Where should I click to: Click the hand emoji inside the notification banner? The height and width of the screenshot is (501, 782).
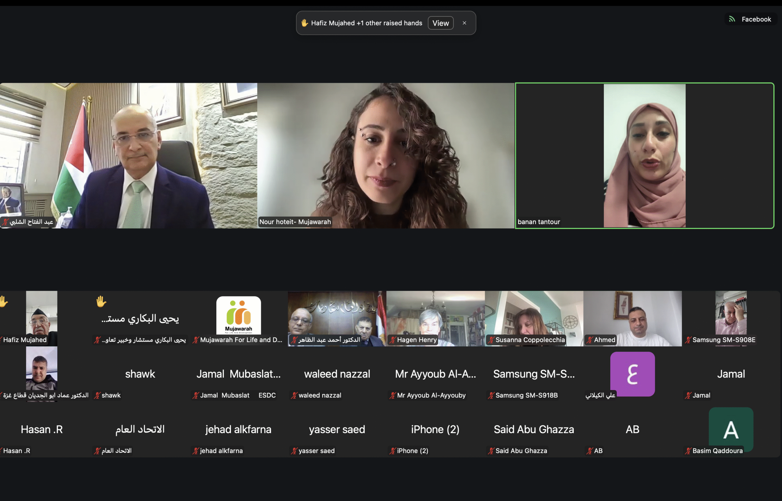click(x=305, y=23)
